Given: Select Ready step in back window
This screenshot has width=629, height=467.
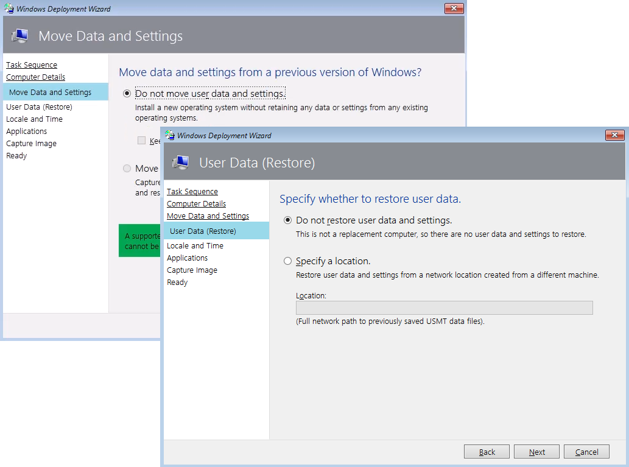Looking at the screenshot, I should point(16,156).
